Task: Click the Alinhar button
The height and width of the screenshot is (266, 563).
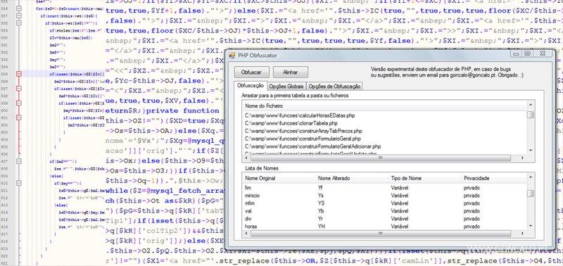Action: (x=290, y=72)
